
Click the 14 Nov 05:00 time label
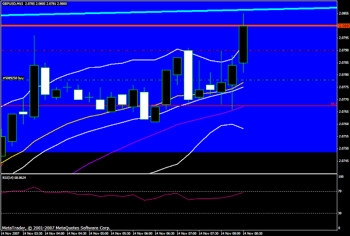[99, 234]
